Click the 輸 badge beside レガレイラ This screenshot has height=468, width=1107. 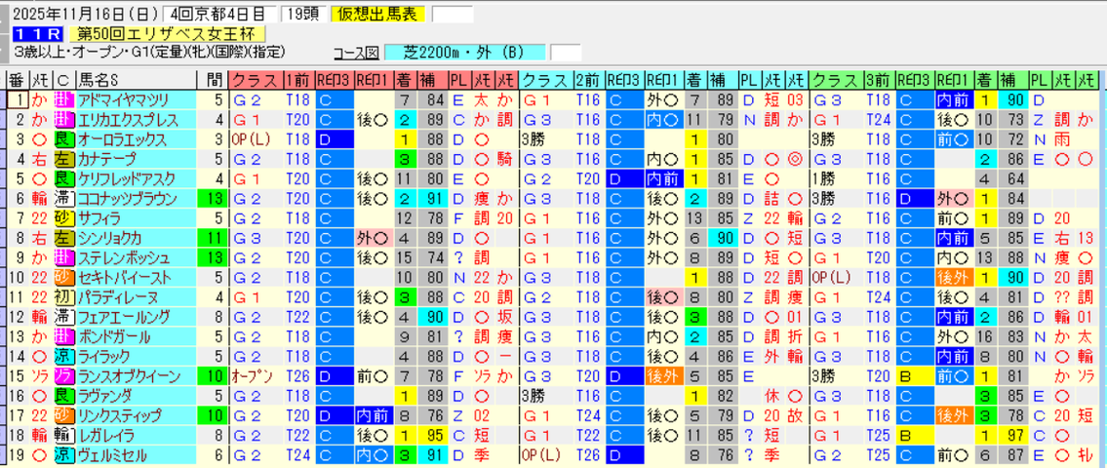point(63,435)
